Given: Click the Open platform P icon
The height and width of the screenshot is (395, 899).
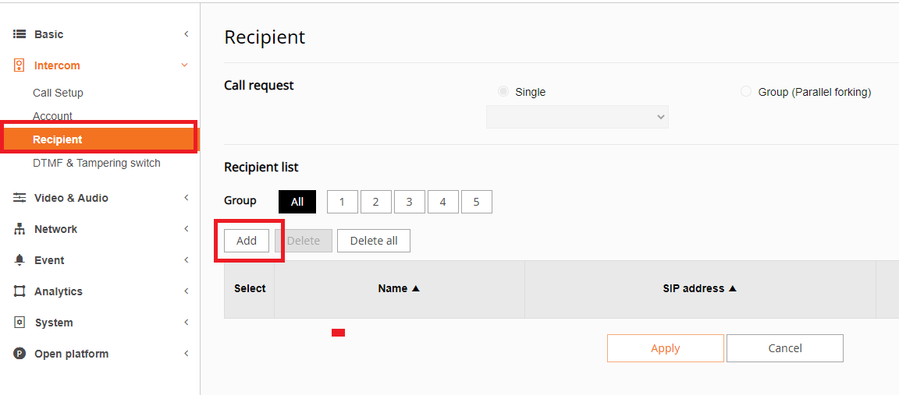Looking at the screenshot, I should click(x=20, y=354).
